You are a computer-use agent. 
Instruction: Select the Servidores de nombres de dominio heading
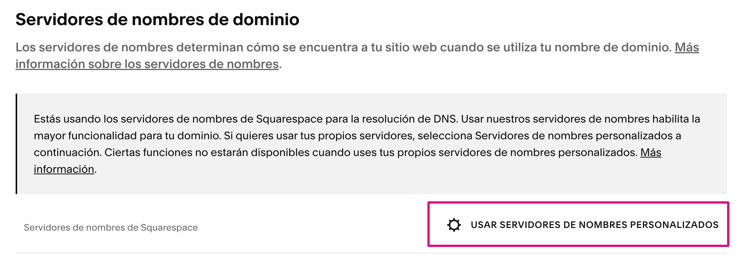[156, 19]
